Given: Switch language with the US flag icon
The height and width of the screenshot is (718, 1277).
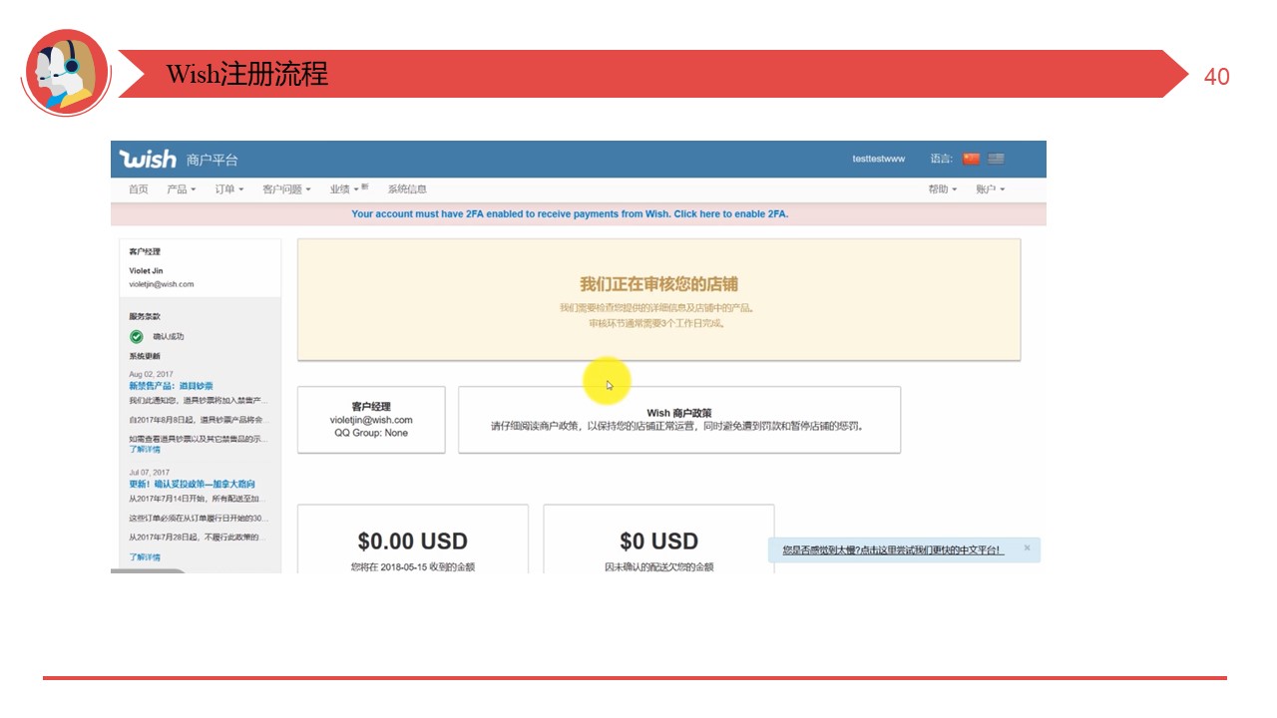Looking at the screenshot, I should pyautogui.click(x=996, y=159).
